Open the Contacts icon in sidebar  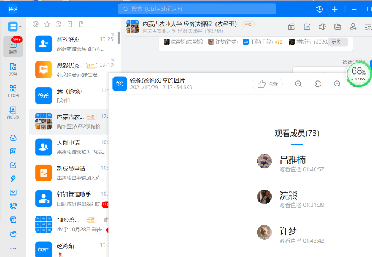click(13, 112)
